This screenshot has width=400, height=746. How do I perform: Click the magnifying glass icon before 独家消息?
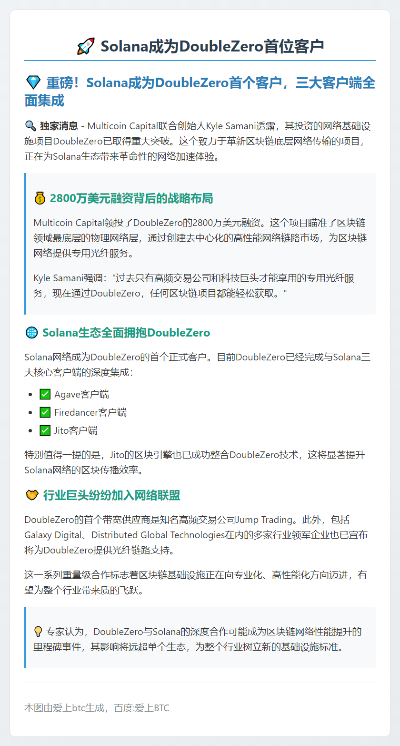pos(30,126)
